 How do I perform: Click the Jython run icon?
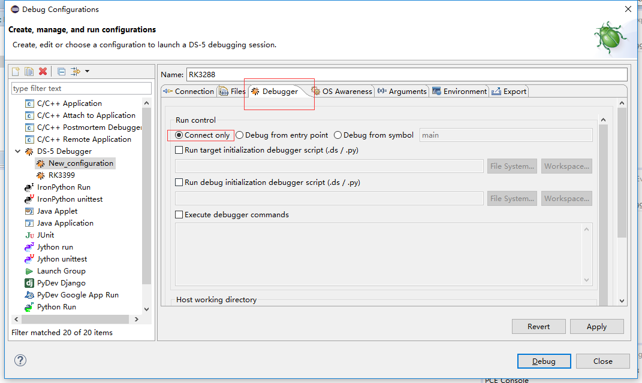[x=29, y=247]
